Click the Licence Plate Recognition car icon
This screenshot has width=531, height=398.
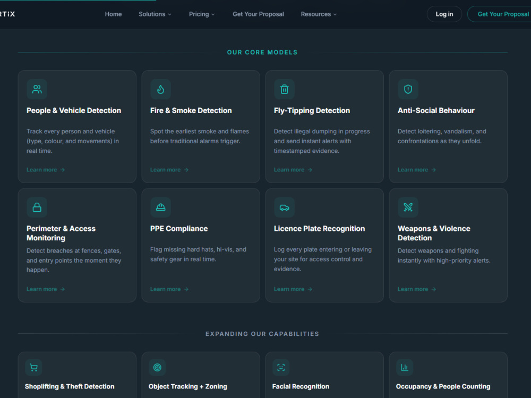[x=284, y=207]
